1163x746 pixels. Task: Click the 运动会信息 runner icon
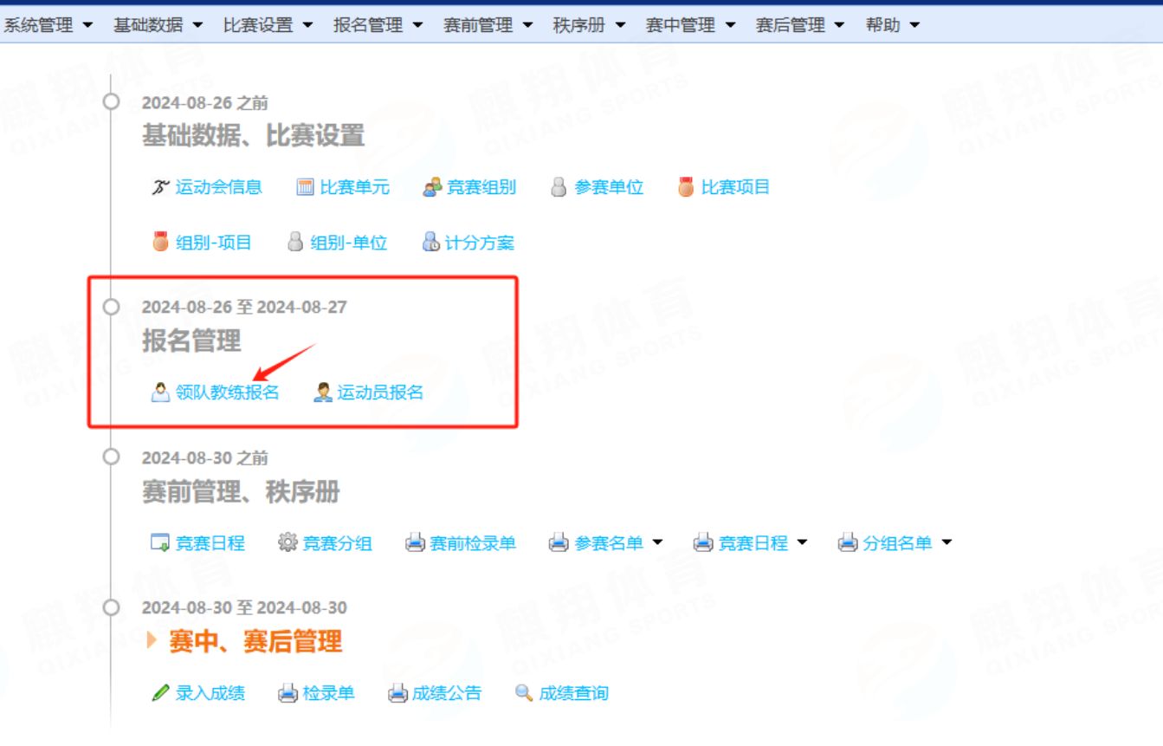[x=160, y=187]
